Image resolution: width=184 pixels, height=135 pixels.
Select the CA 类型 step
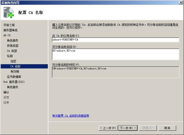pyautogui.click(x=12, y=51)
